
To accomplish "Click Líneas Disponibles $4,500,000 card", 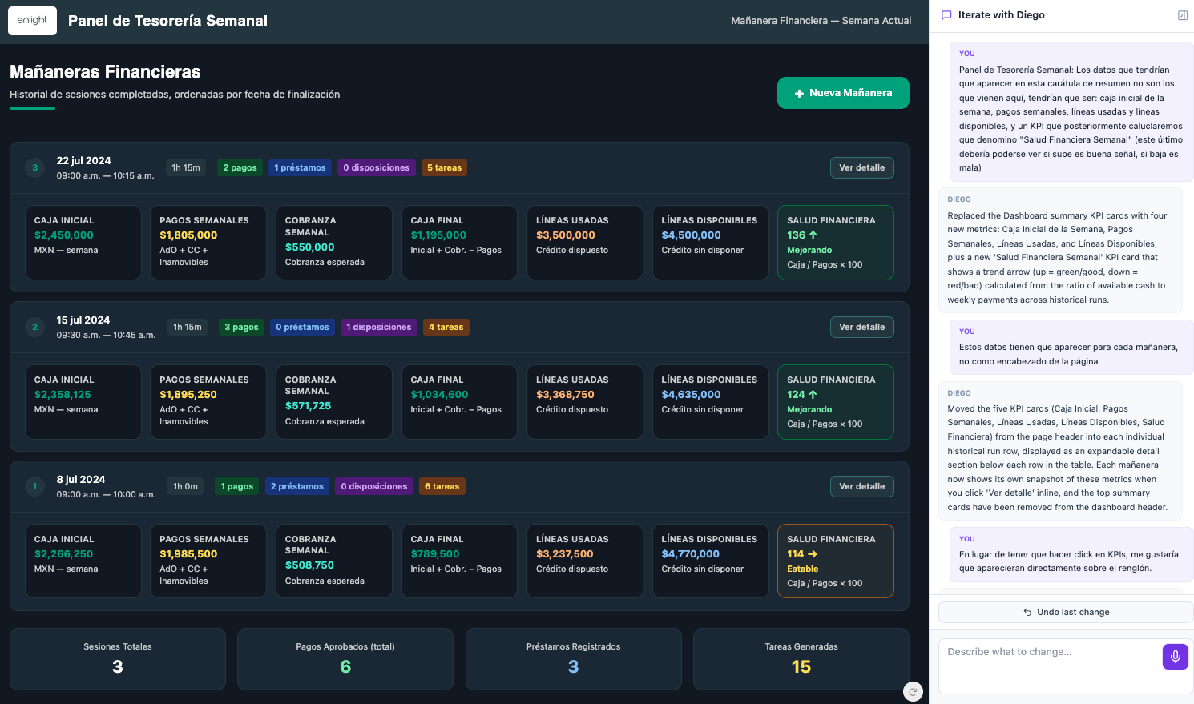I will 710,243.
